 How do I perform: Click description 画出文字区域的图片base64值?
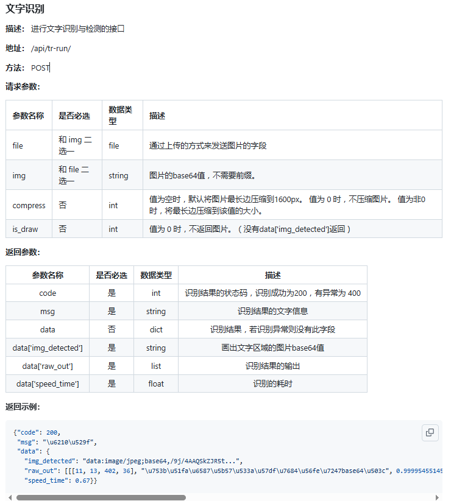pyautogui.click(x=272, y=348)
